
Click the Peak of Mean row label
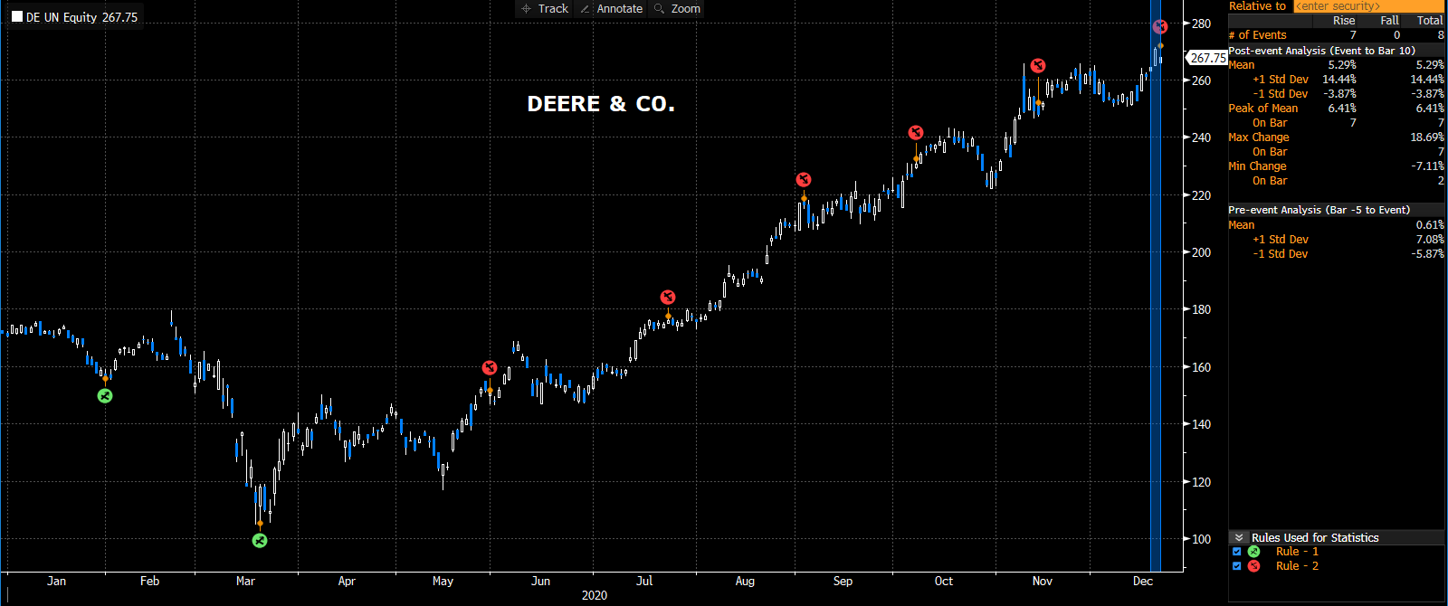(1263, 109)
